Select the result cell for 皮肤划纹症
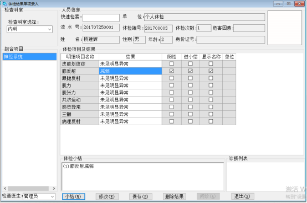This screenshot has width=307, height=203. coord(130,64)
